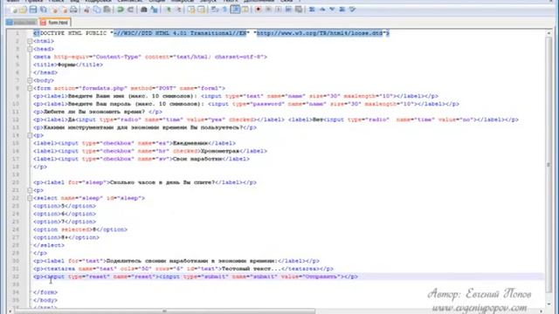Toggle synchronized vertical scrolling icon
The image size is (559, 314).
pyautogui.click(x=191, y=10)
